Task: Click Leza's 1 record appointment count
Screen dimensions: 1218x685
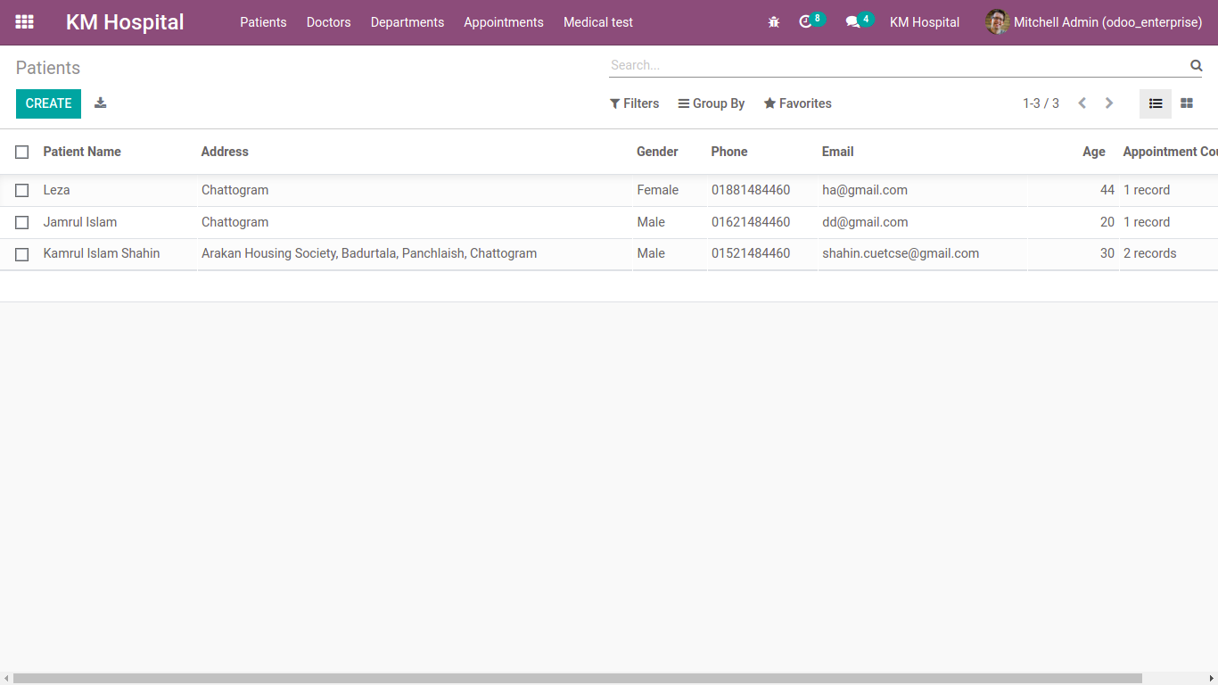Action: coord(1147,190)
